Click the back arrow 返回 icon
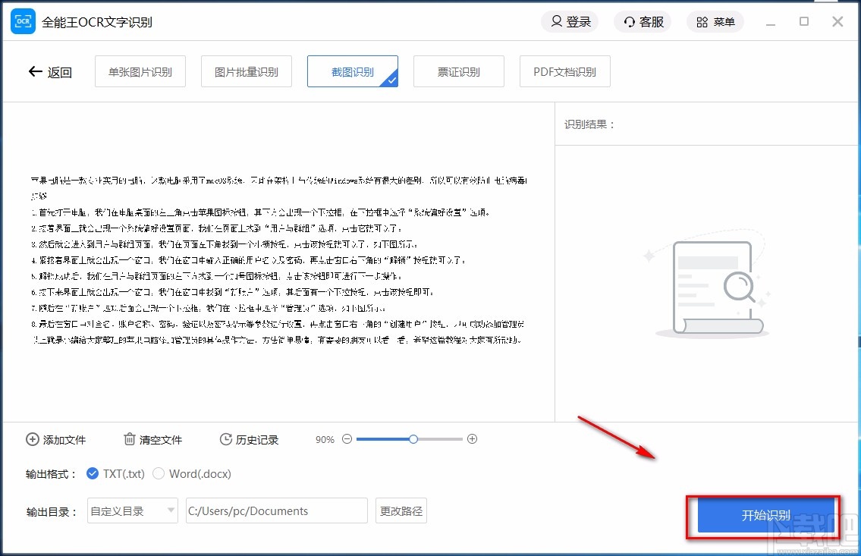 click(x=35, y=71)
